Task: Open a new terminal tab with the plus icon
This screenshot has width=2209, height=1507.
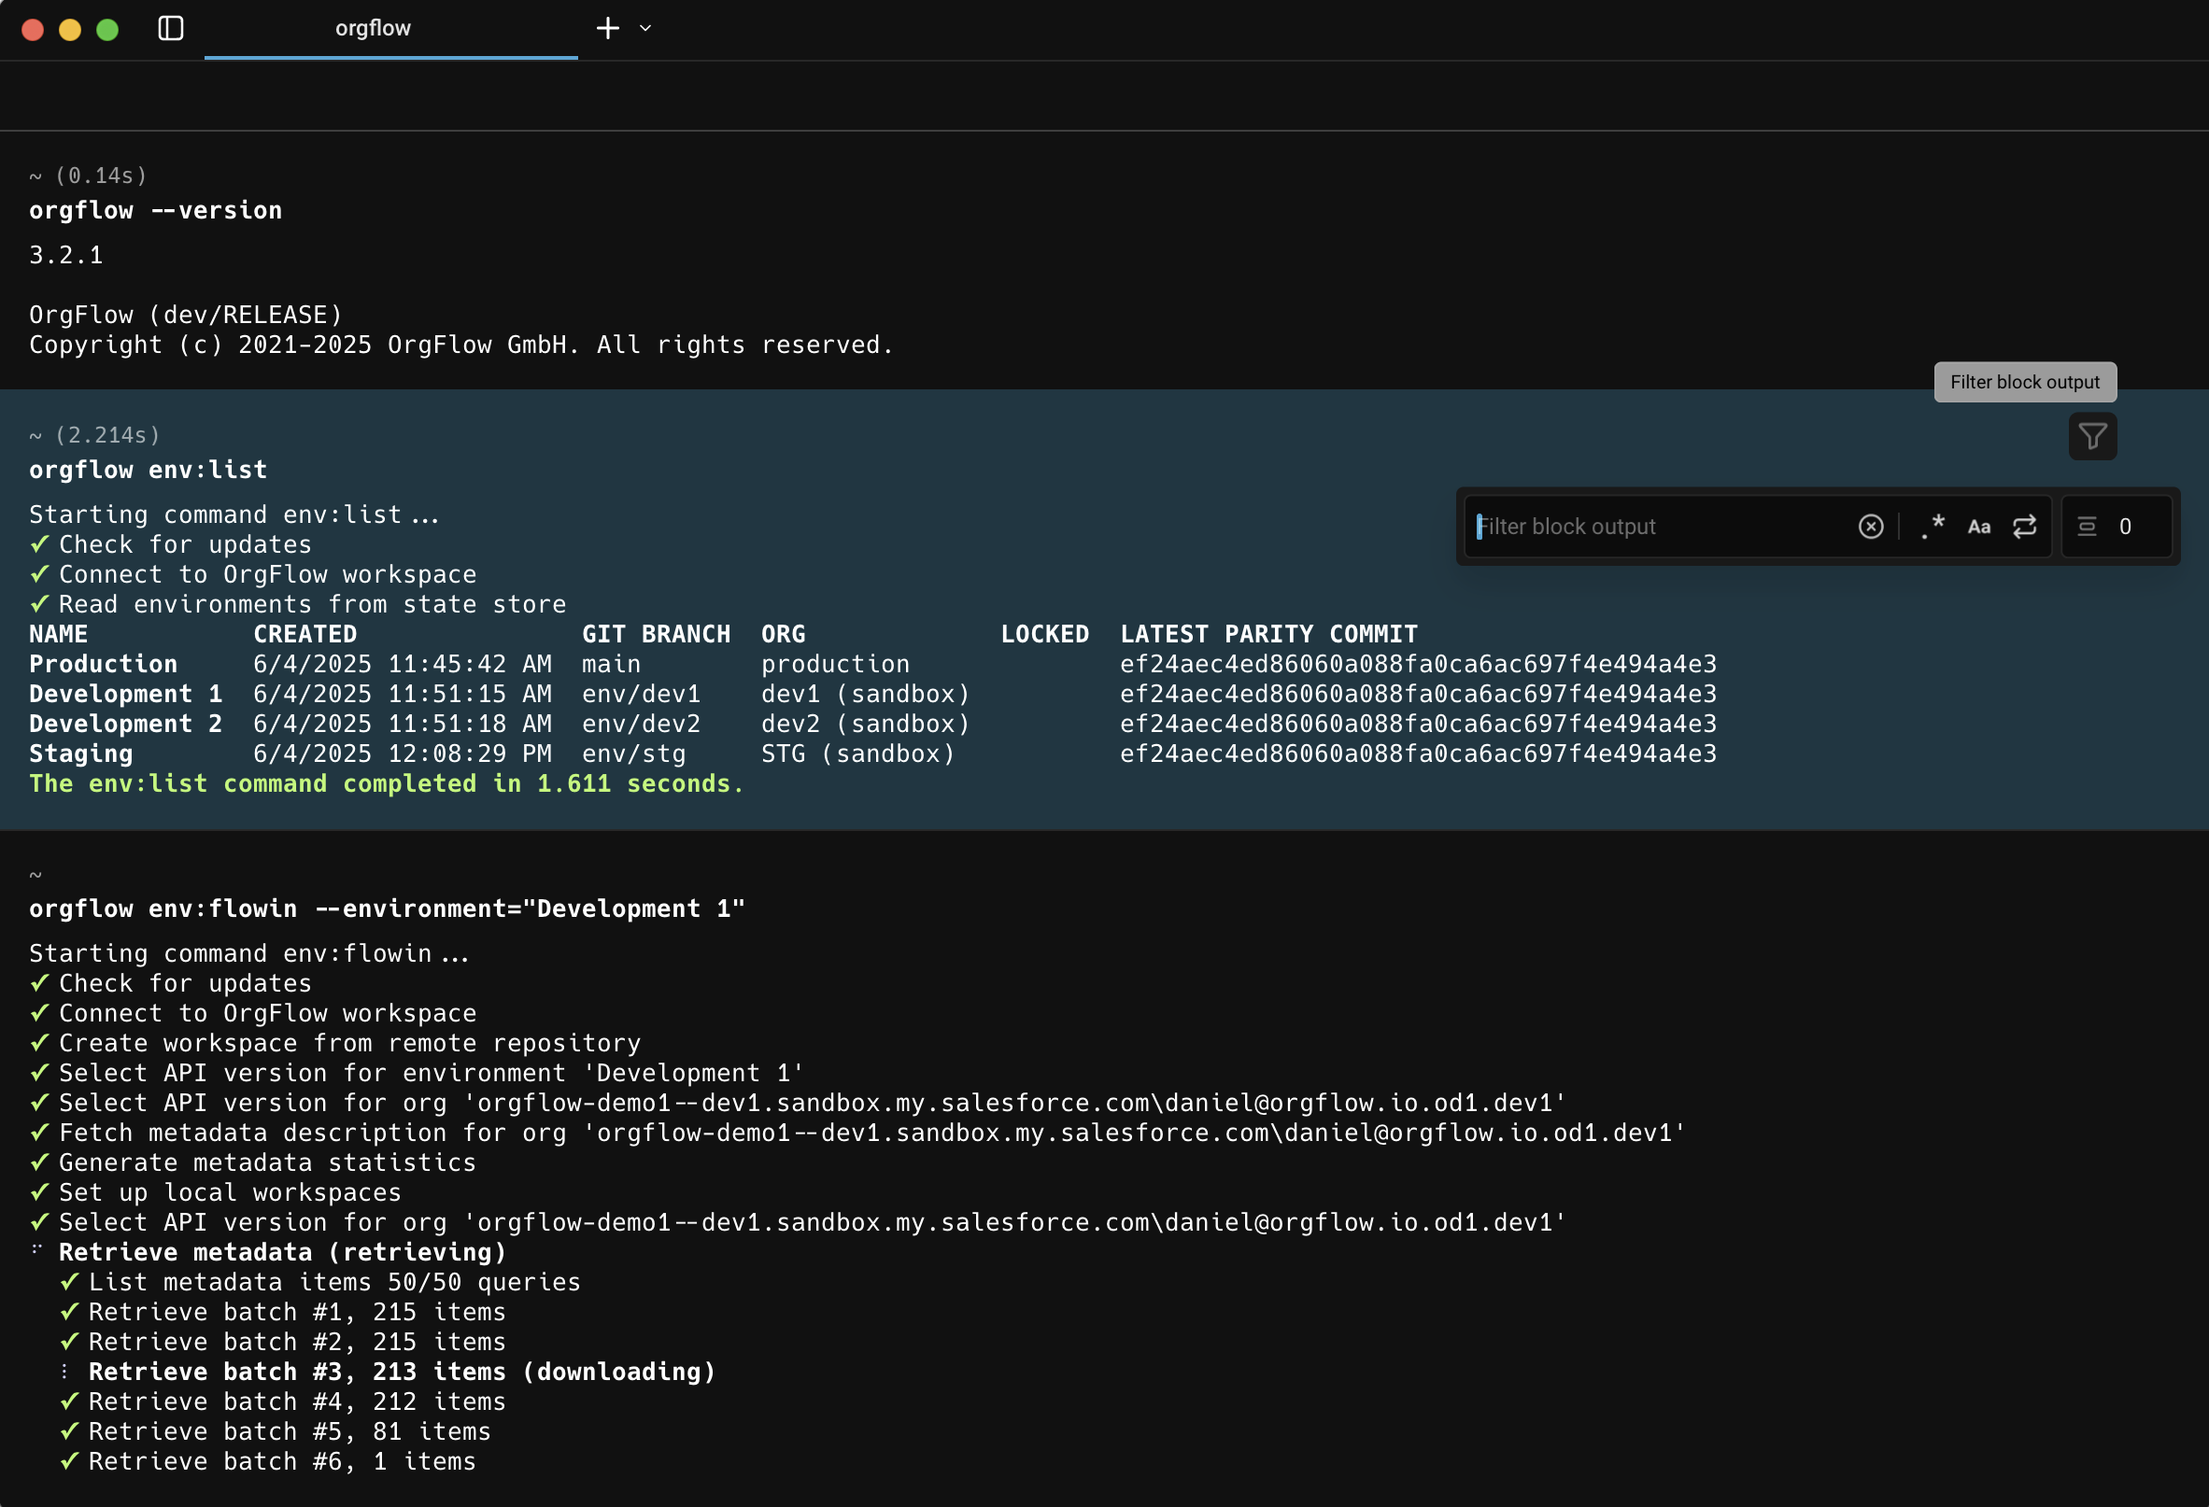Action: (x=606, y=29)
